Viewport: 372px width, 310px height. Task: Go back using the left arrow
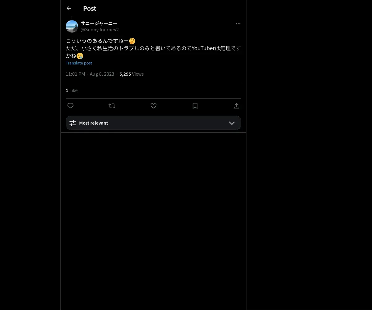coord(69,8)
